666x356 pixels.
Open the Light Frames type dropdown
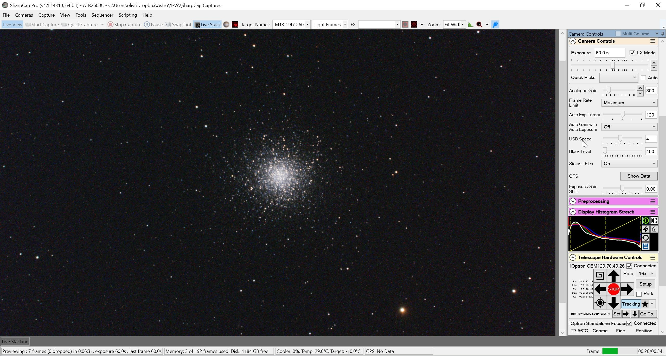pyautogui.click(x=345, y=24)
